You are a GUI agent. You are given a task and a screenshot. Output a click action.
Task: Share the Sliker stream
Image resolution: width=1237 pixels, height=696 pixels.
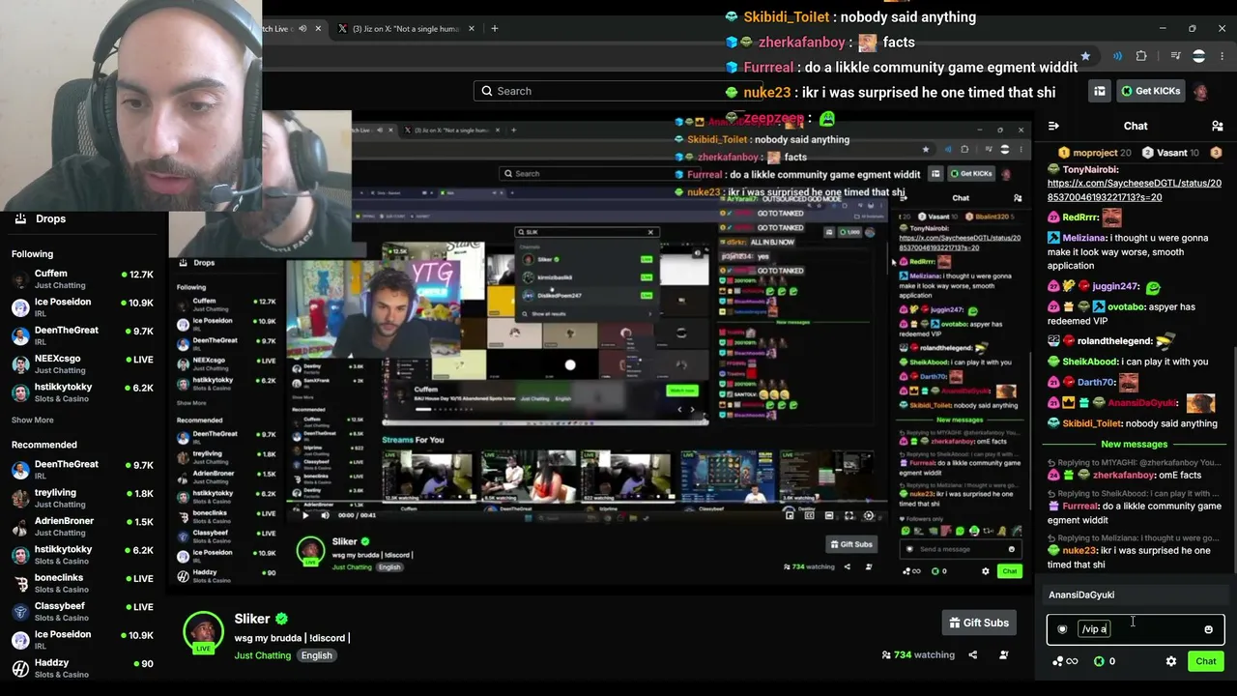[972, 654]
